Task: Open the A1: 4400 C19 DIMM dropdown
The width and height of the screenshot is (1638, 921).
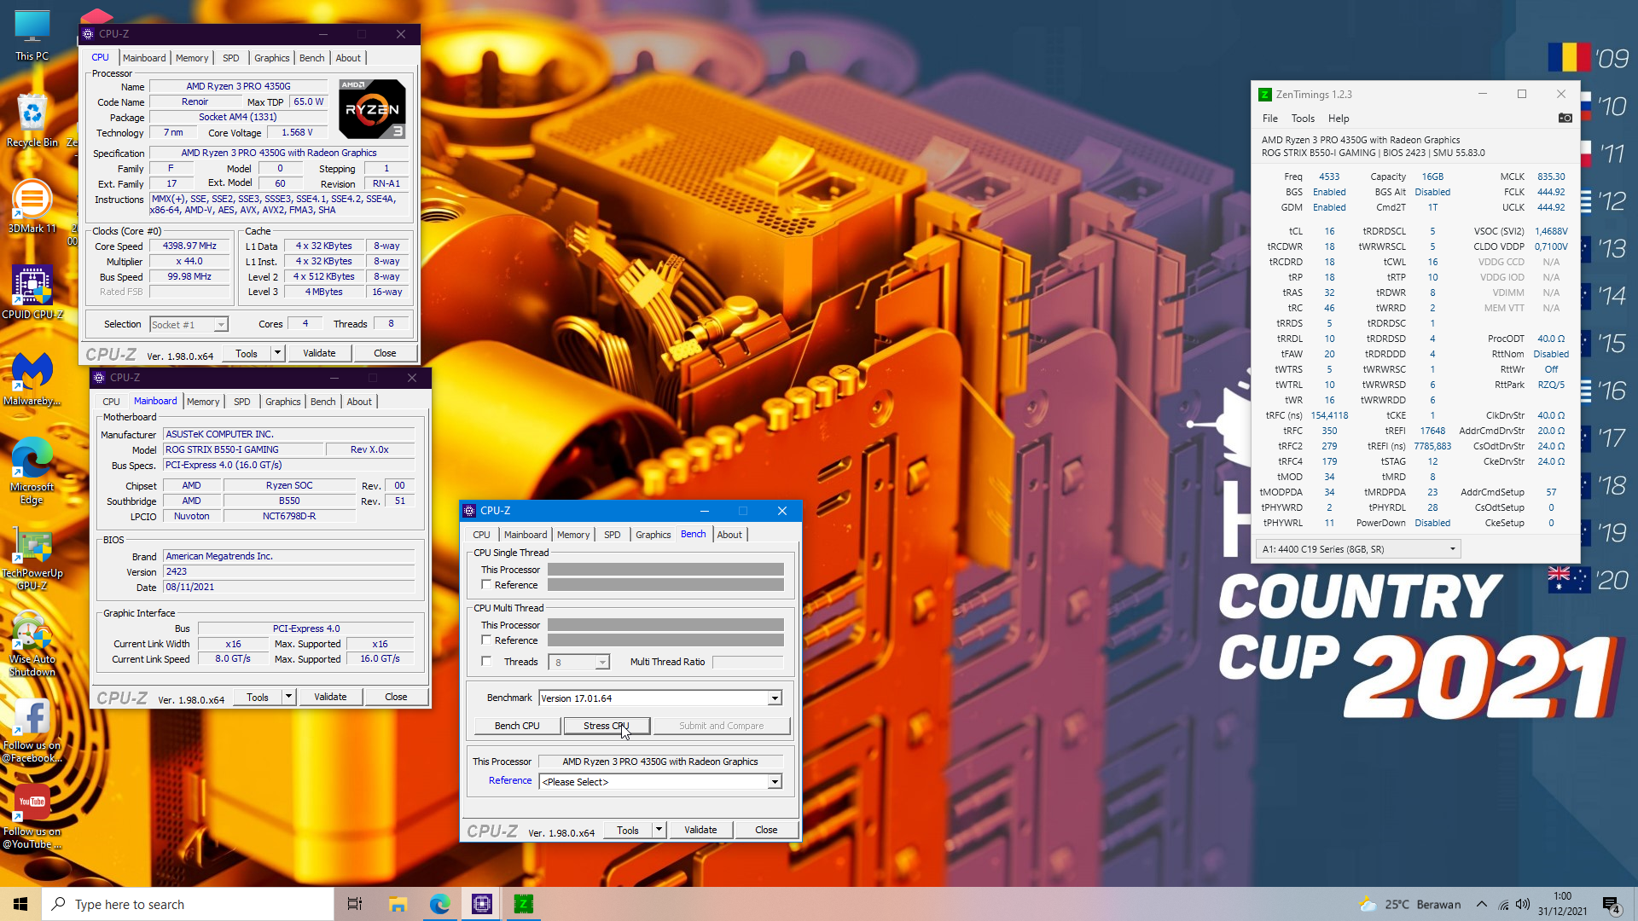Action: (x=1358, y=549)
